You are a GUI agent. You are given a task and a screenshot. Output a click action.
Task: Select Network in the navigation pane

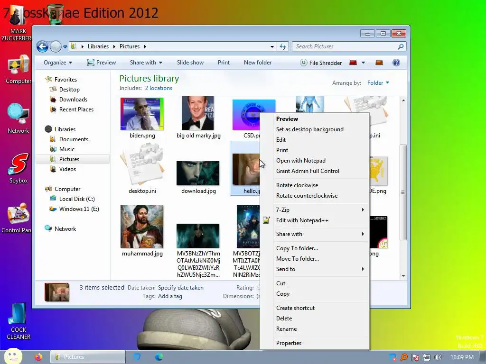click(x=65, y=229)
